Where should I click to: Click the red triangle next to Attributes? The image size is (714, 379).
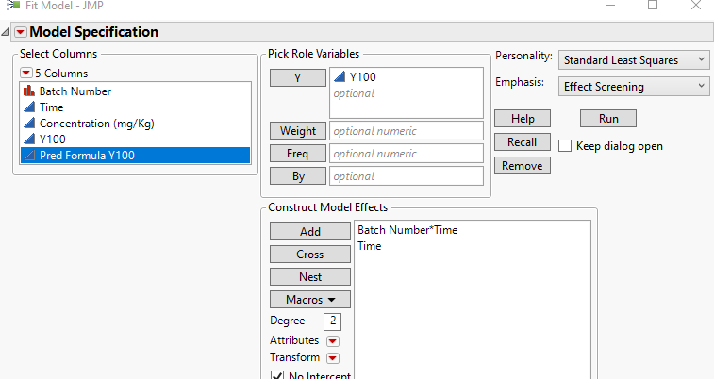coord(332,340)
